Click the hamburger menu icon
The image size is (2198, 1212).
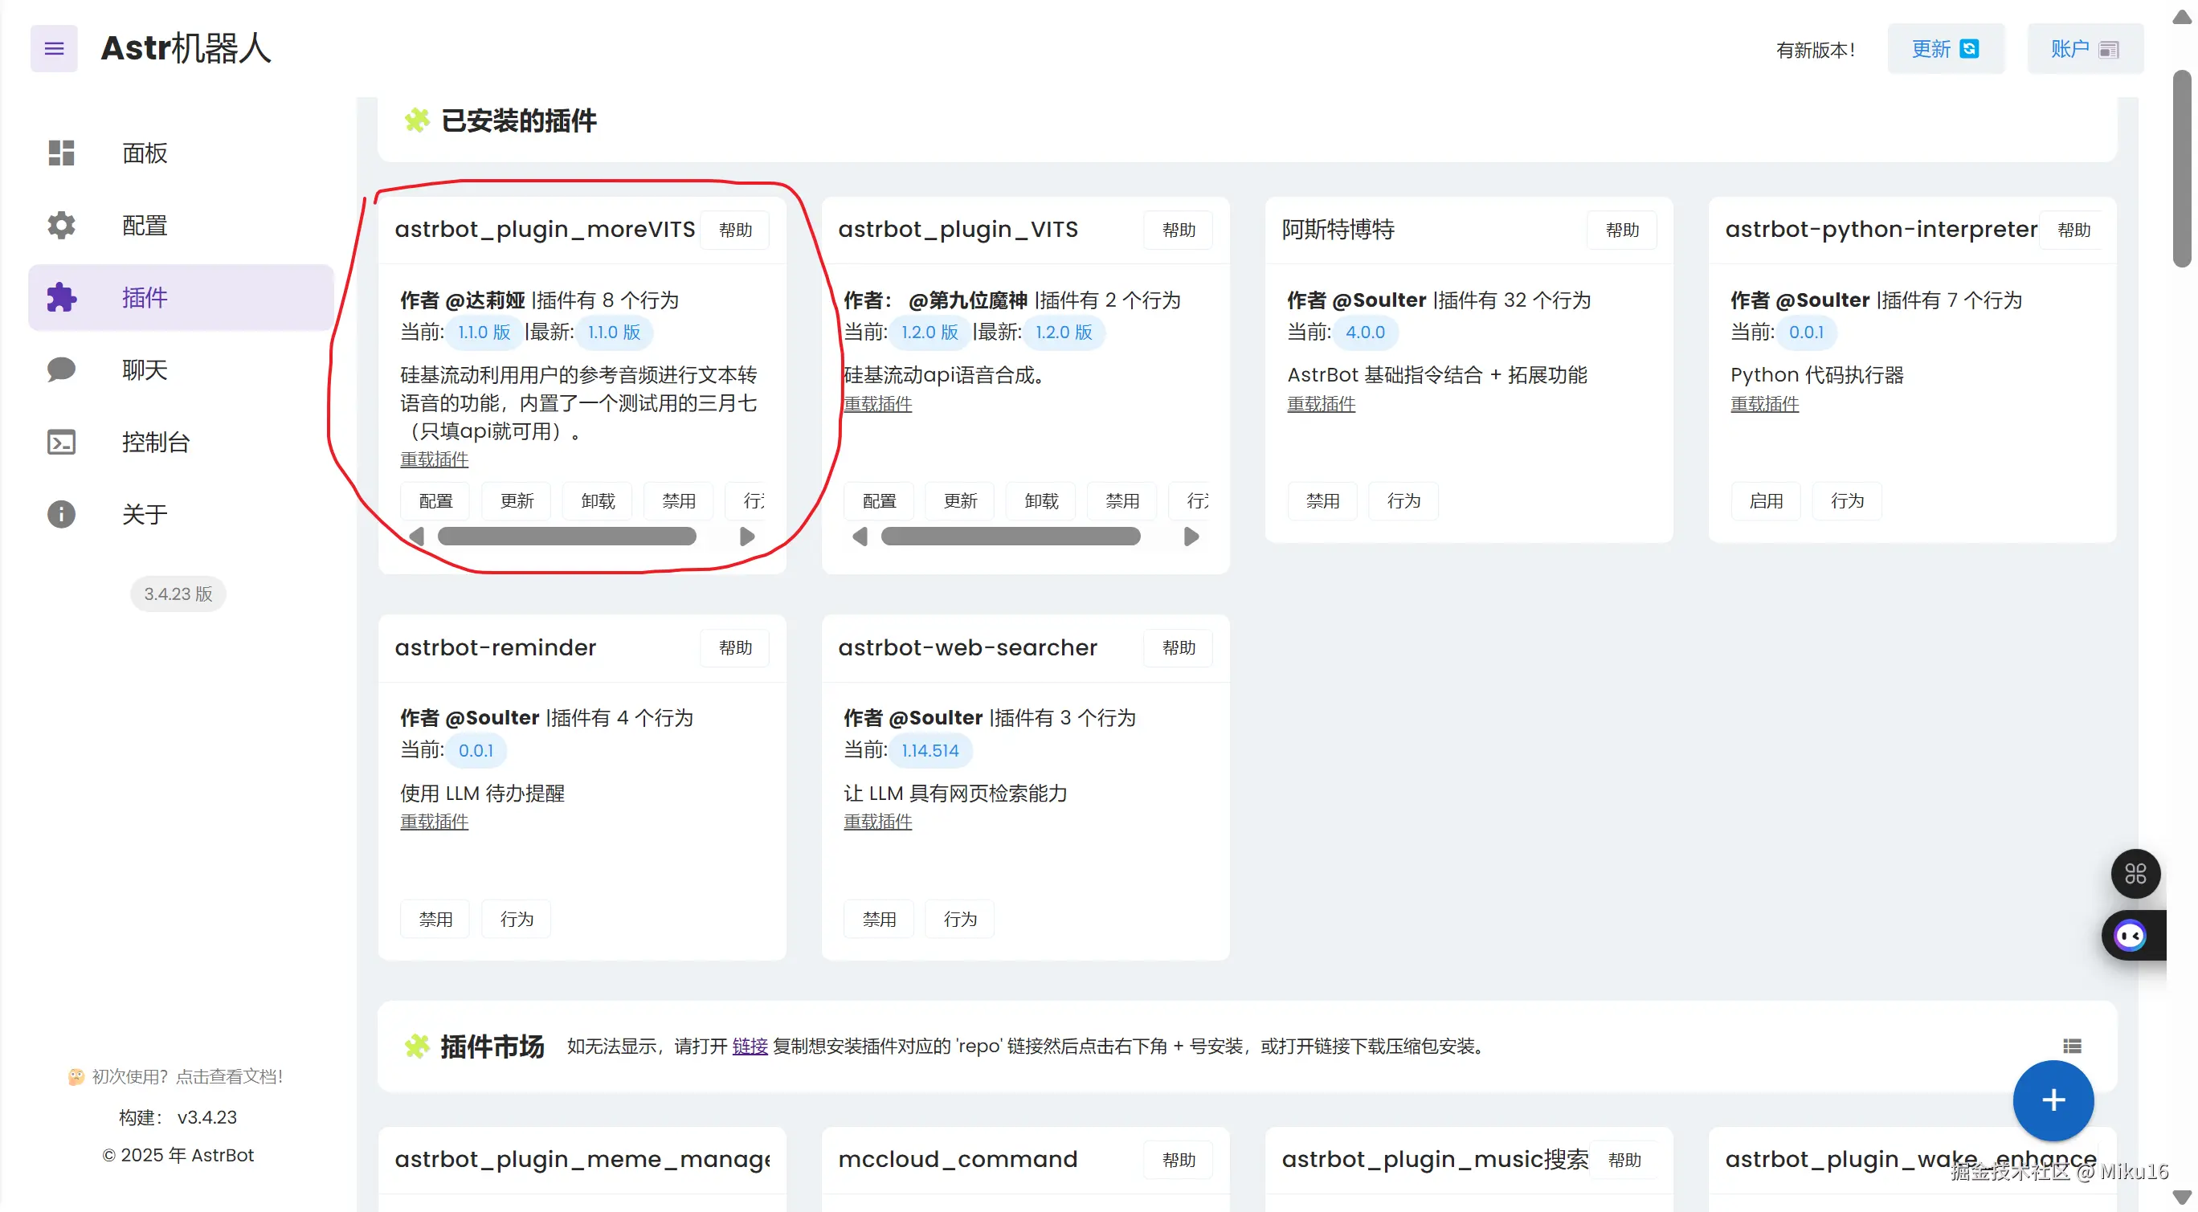click(x=54, y=49)
